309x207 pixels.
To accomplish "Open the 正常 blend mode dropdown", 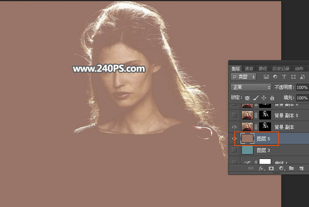I will point(251,87).
